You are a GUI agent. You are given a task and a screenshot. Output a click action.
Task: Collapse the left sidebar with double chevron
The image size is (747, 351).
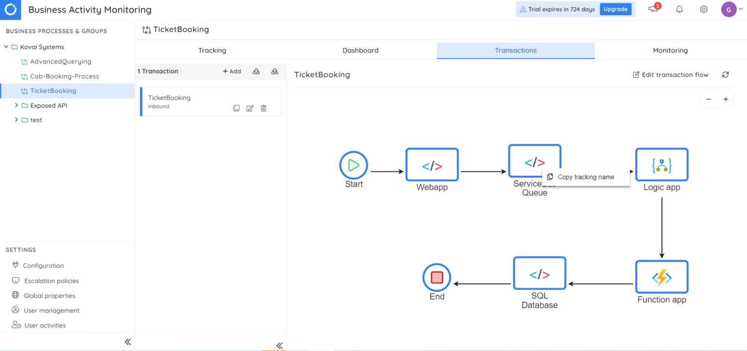click(128, 342)
